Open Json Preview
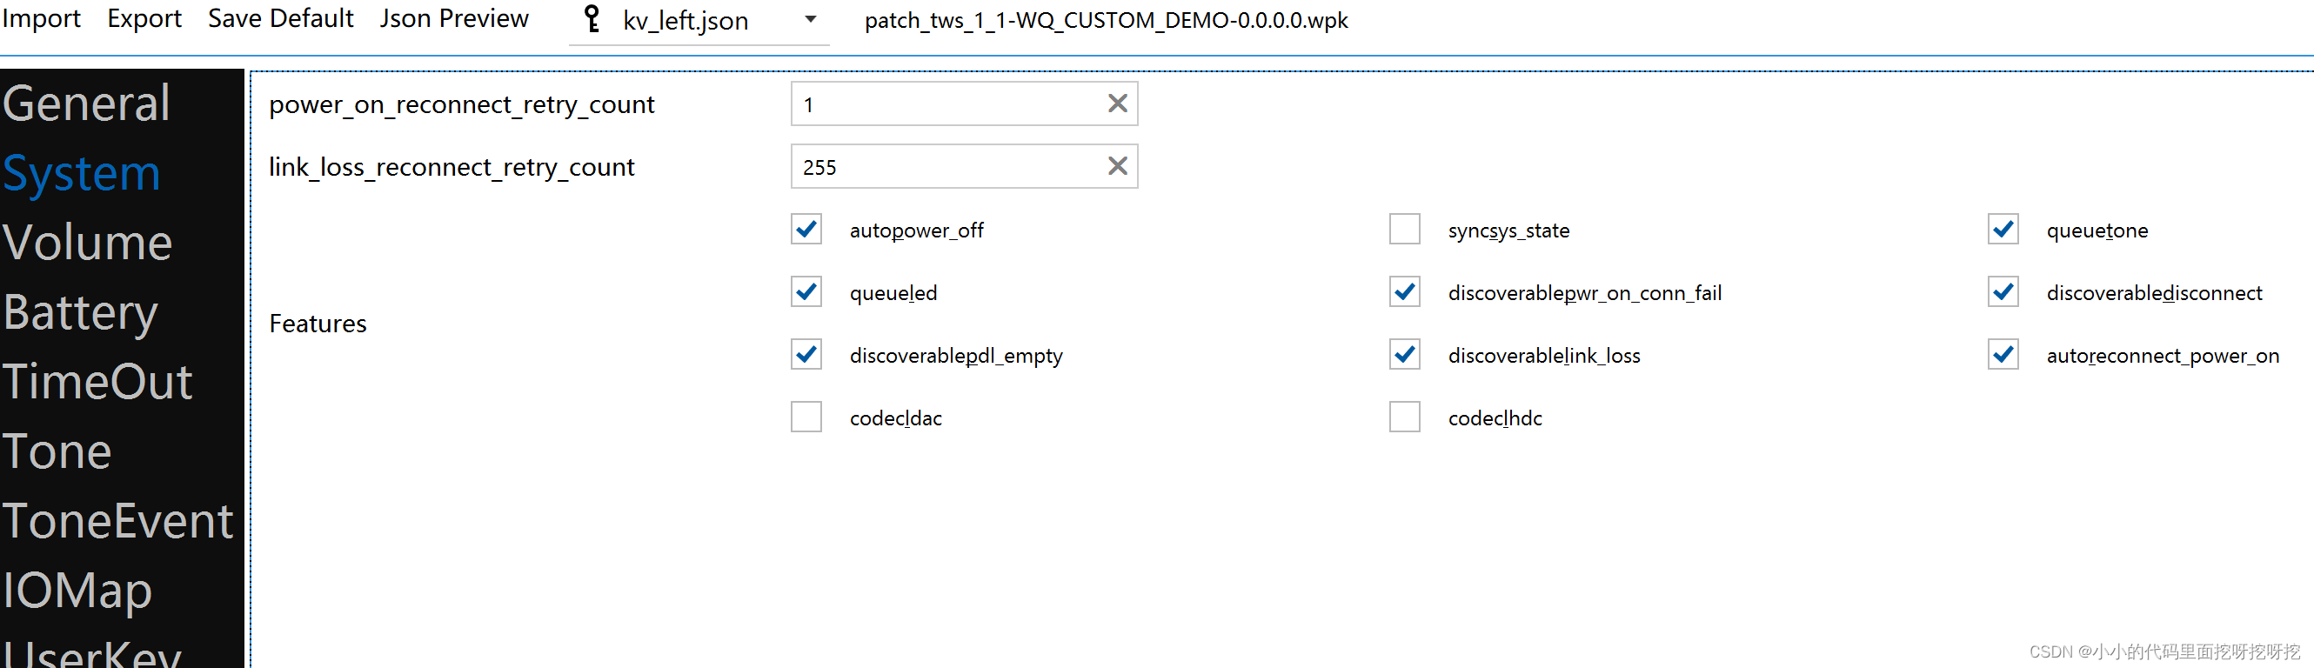Viewport: 2314px width, 668px height. pos(453,18)
